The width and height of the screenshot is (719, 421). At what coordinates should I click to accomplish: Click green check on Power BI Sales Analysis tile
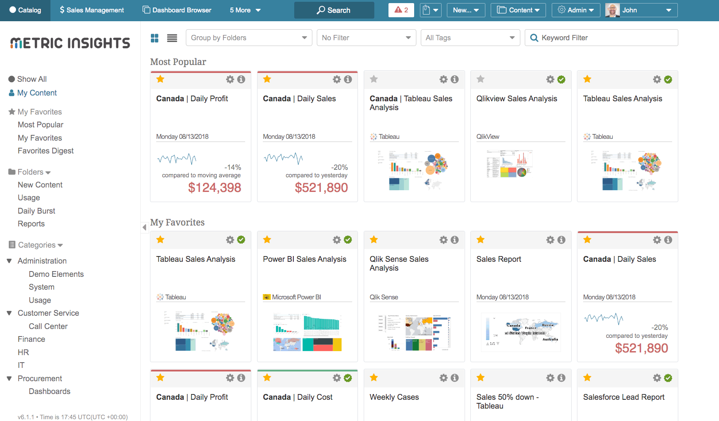tap(348, 240)
